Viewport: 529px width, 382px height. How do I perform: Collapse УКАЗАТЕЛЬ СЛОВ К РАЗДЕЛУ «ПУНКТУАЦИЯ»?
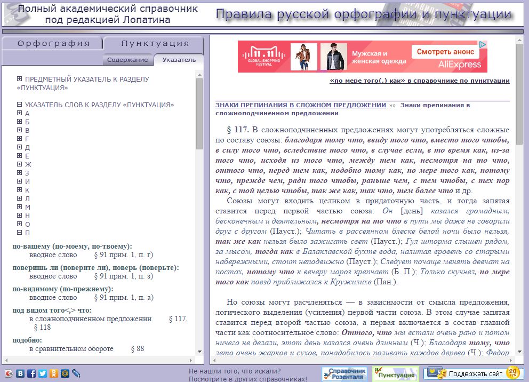(x=20, y=105)
